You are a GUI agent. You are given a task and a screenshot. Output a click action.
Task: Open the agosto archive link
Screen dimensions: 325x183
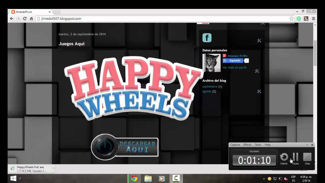pyautogui.click(x=207, y=91)
